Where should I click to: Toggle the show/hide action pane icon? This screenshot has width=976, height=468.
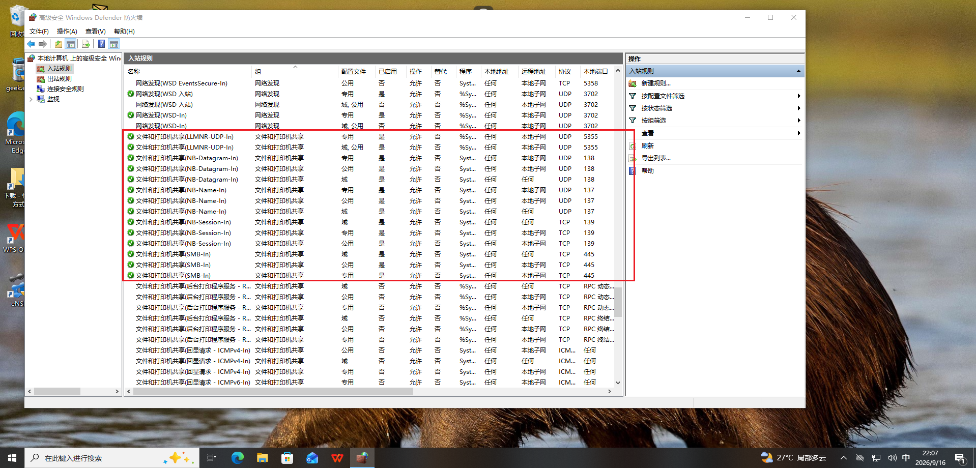[x=114, y=44]
